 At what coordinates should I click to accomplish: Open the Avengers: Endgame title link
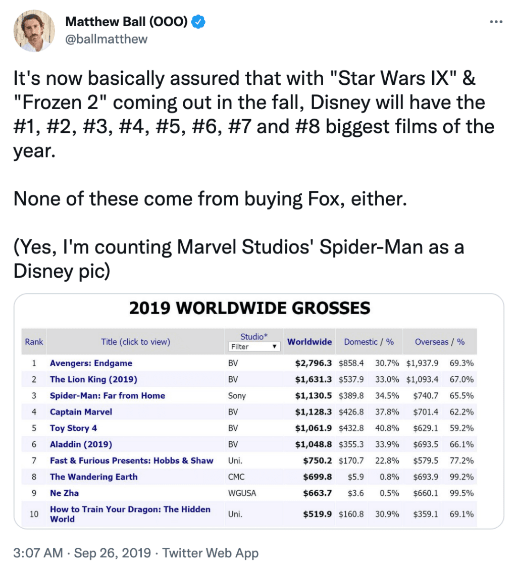91,363
